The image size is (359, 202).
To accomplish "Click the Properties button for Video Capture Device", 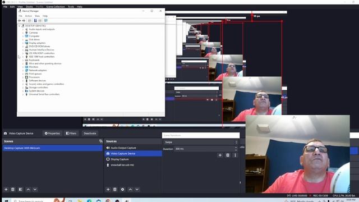I will pos(52,134).
